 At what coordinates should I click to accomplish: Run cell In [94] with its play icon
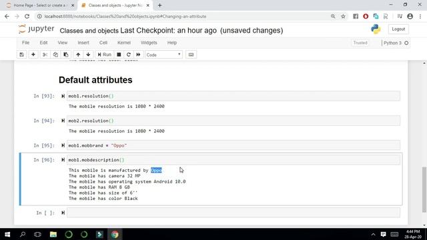(x=63, y=121)
